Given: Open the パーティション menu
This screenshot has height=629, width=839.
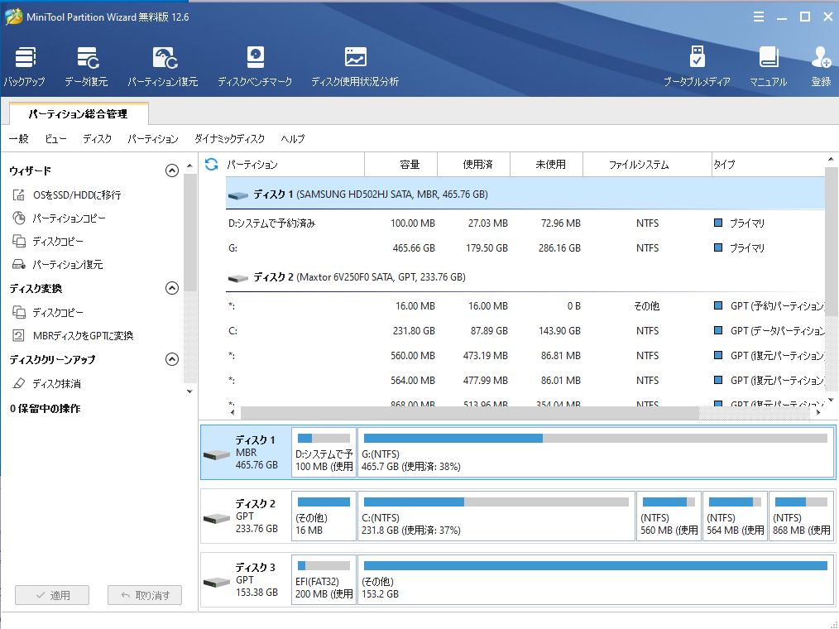Looking at the screenshot, I should (x=153, y=139).
